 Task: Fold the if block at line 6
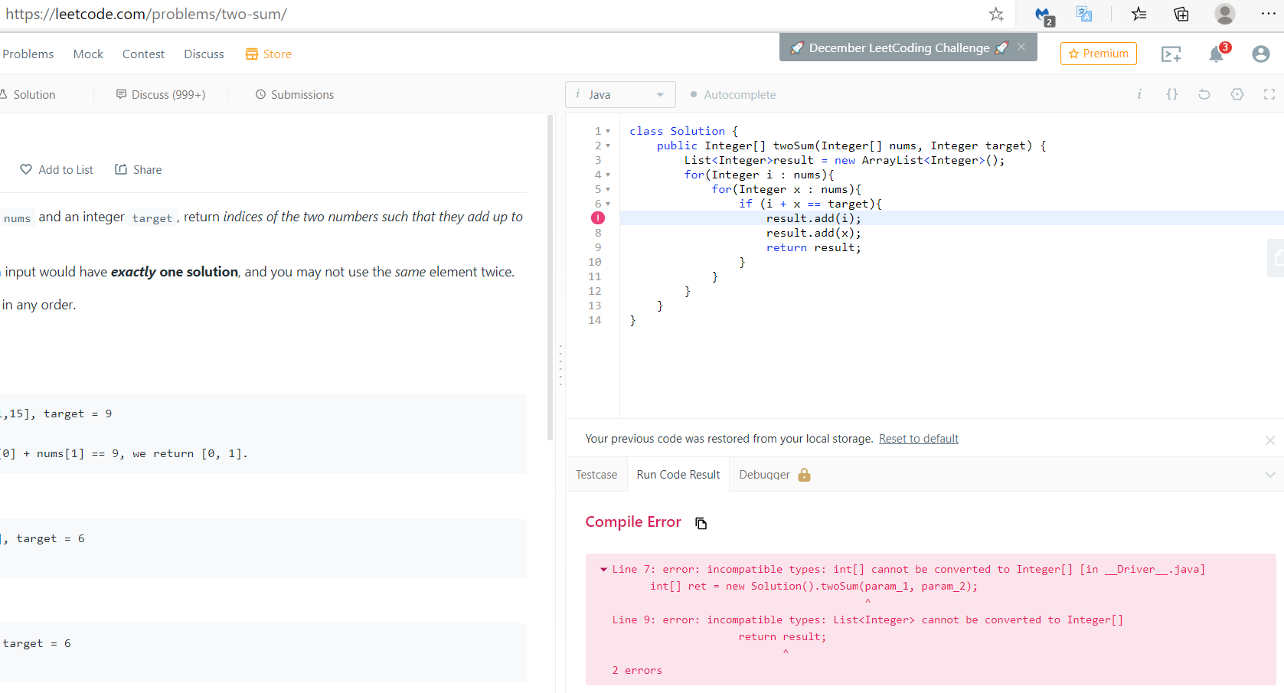pos(608,204)
